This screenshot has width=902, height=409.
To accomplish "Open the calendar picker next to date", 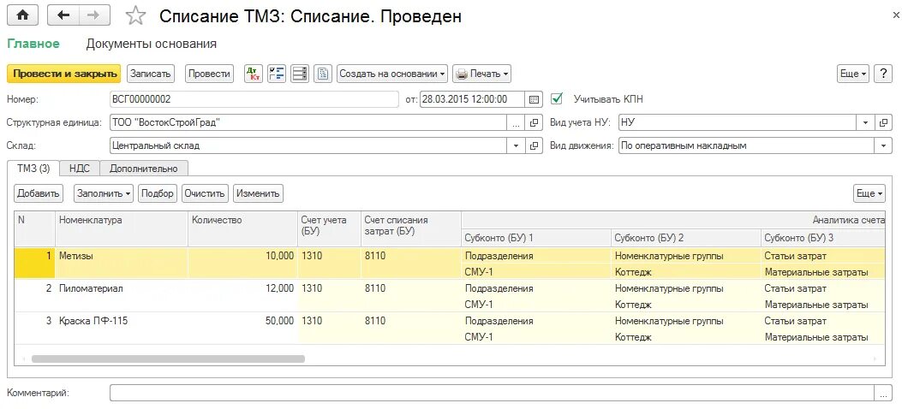I will [x=534, y=99].
